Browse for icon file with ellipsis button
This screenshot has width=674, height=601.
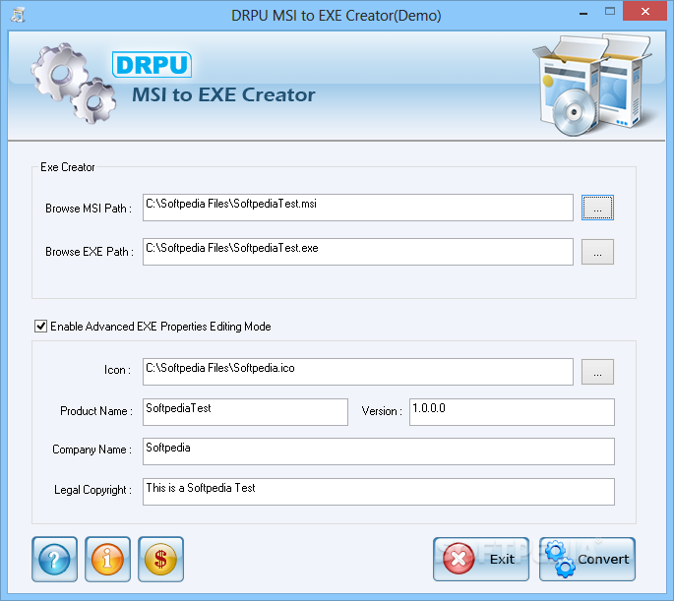597,372
